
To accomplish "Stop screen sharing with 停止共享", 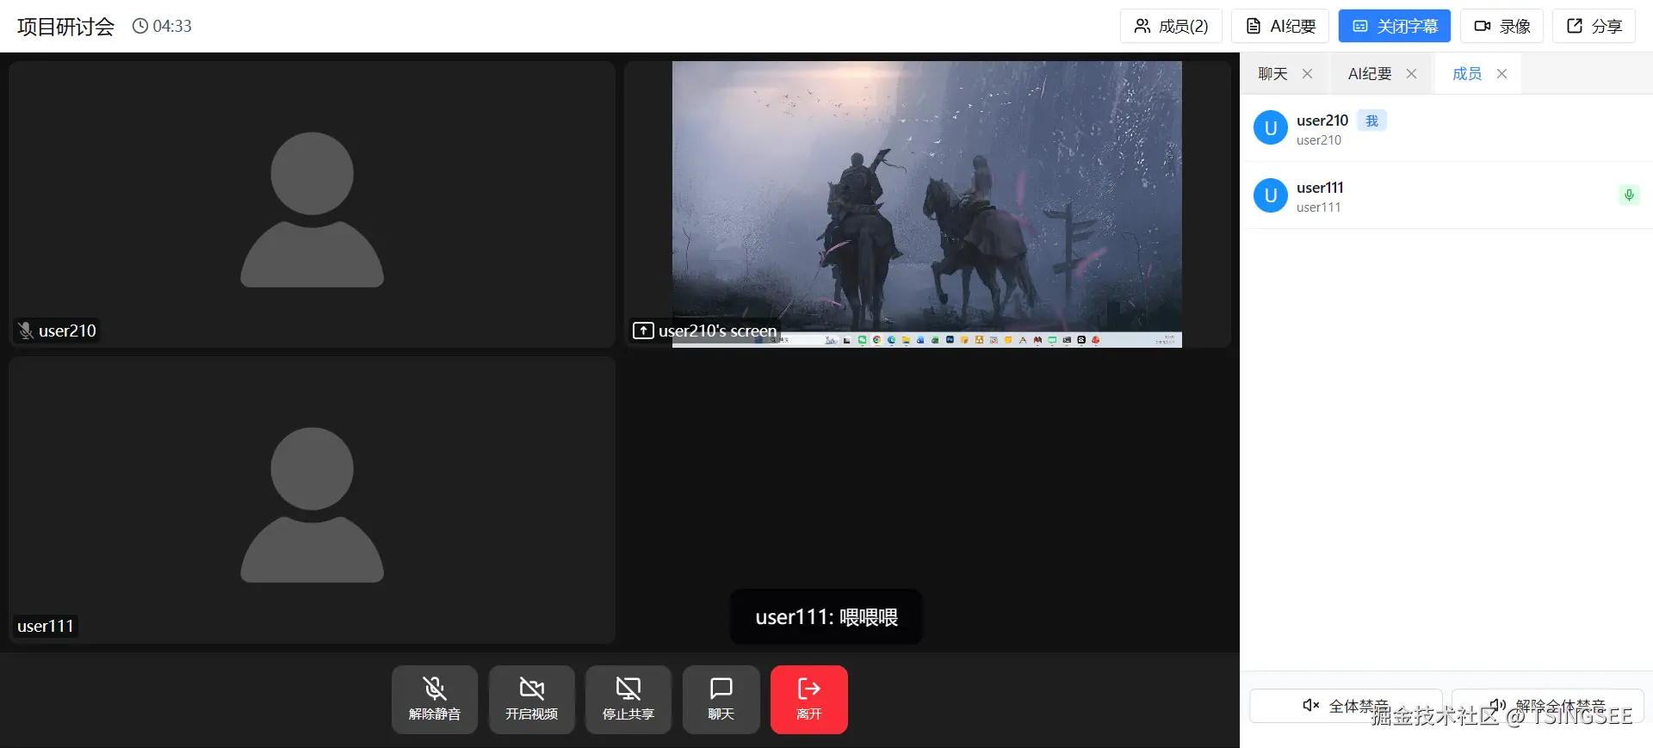I will coord(628,699).
